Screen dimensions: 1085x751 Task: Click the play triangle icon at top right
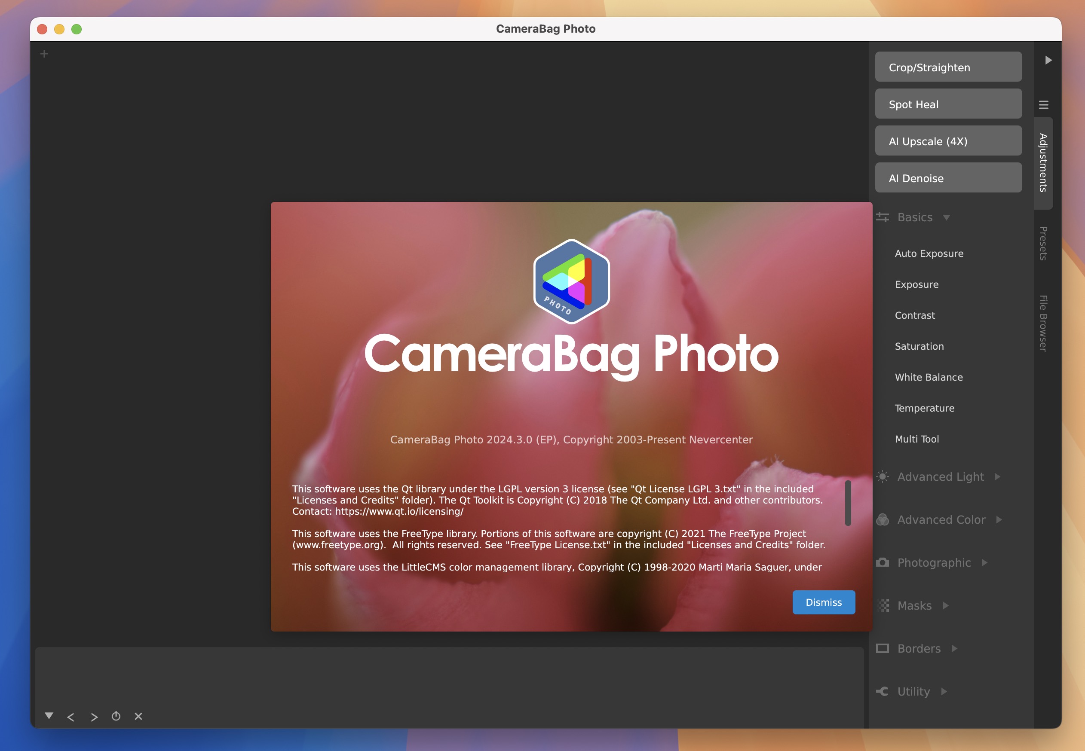coord(1048,60)
